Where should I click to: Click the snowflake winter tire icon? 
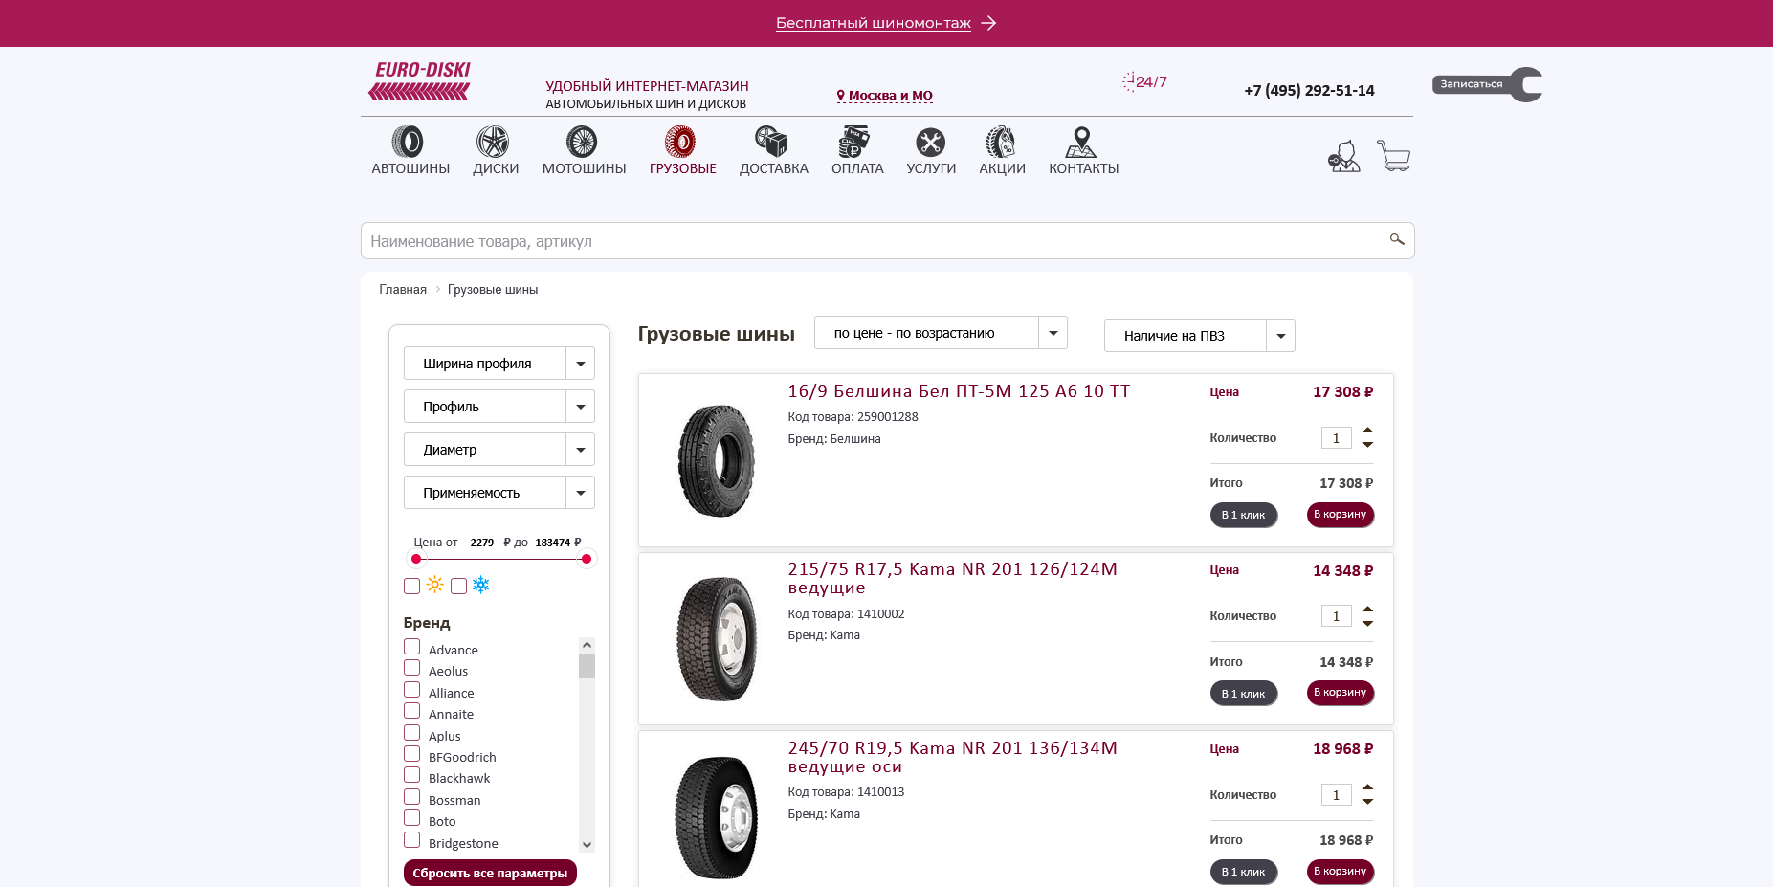click(481, 585)
